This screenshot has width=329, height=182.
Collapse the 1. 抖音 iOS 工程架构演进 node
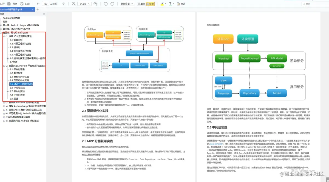pos(4,36)
